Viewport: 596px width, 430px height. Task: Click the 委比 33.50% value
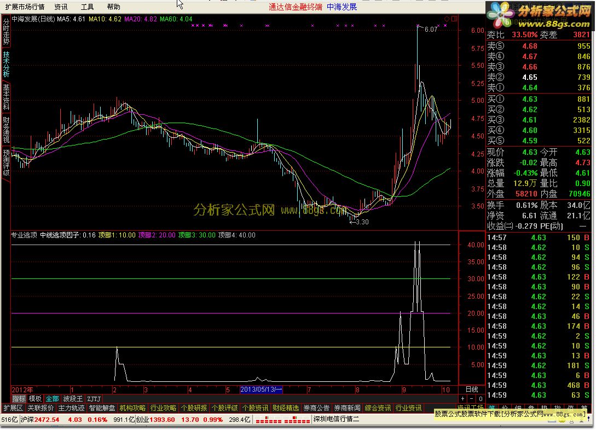[524, 35]
